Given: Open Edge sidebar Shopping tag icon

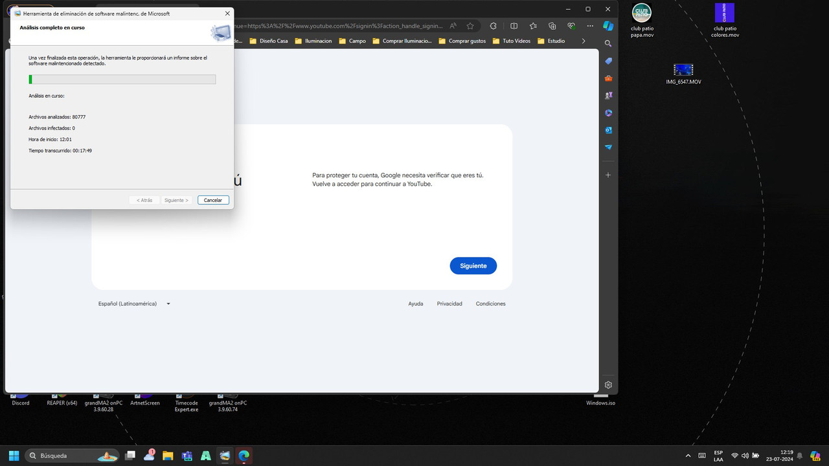Looking at the screenshot, I should (x=608, y=61).
